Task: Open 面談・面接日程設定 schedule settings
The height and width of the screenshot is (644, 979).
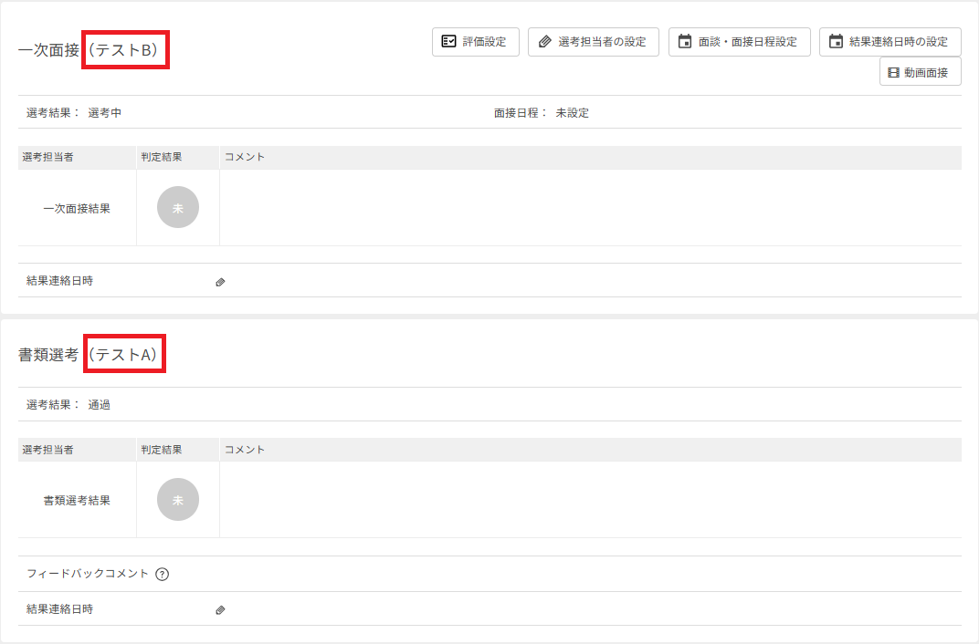Action: (x=739, y=42)
